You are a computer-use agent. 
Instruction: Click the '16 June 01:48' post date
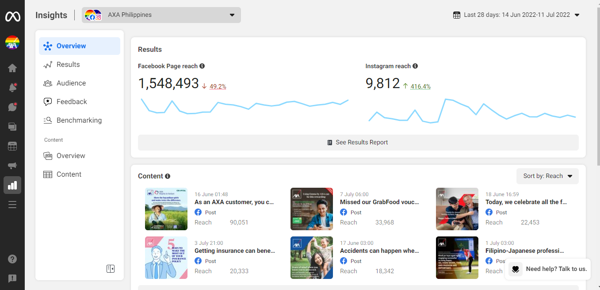pyautogui.click(x=211, y=194)
